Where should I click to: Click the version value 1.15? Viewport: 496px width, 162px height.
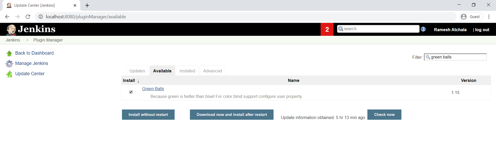pos(455,92)
